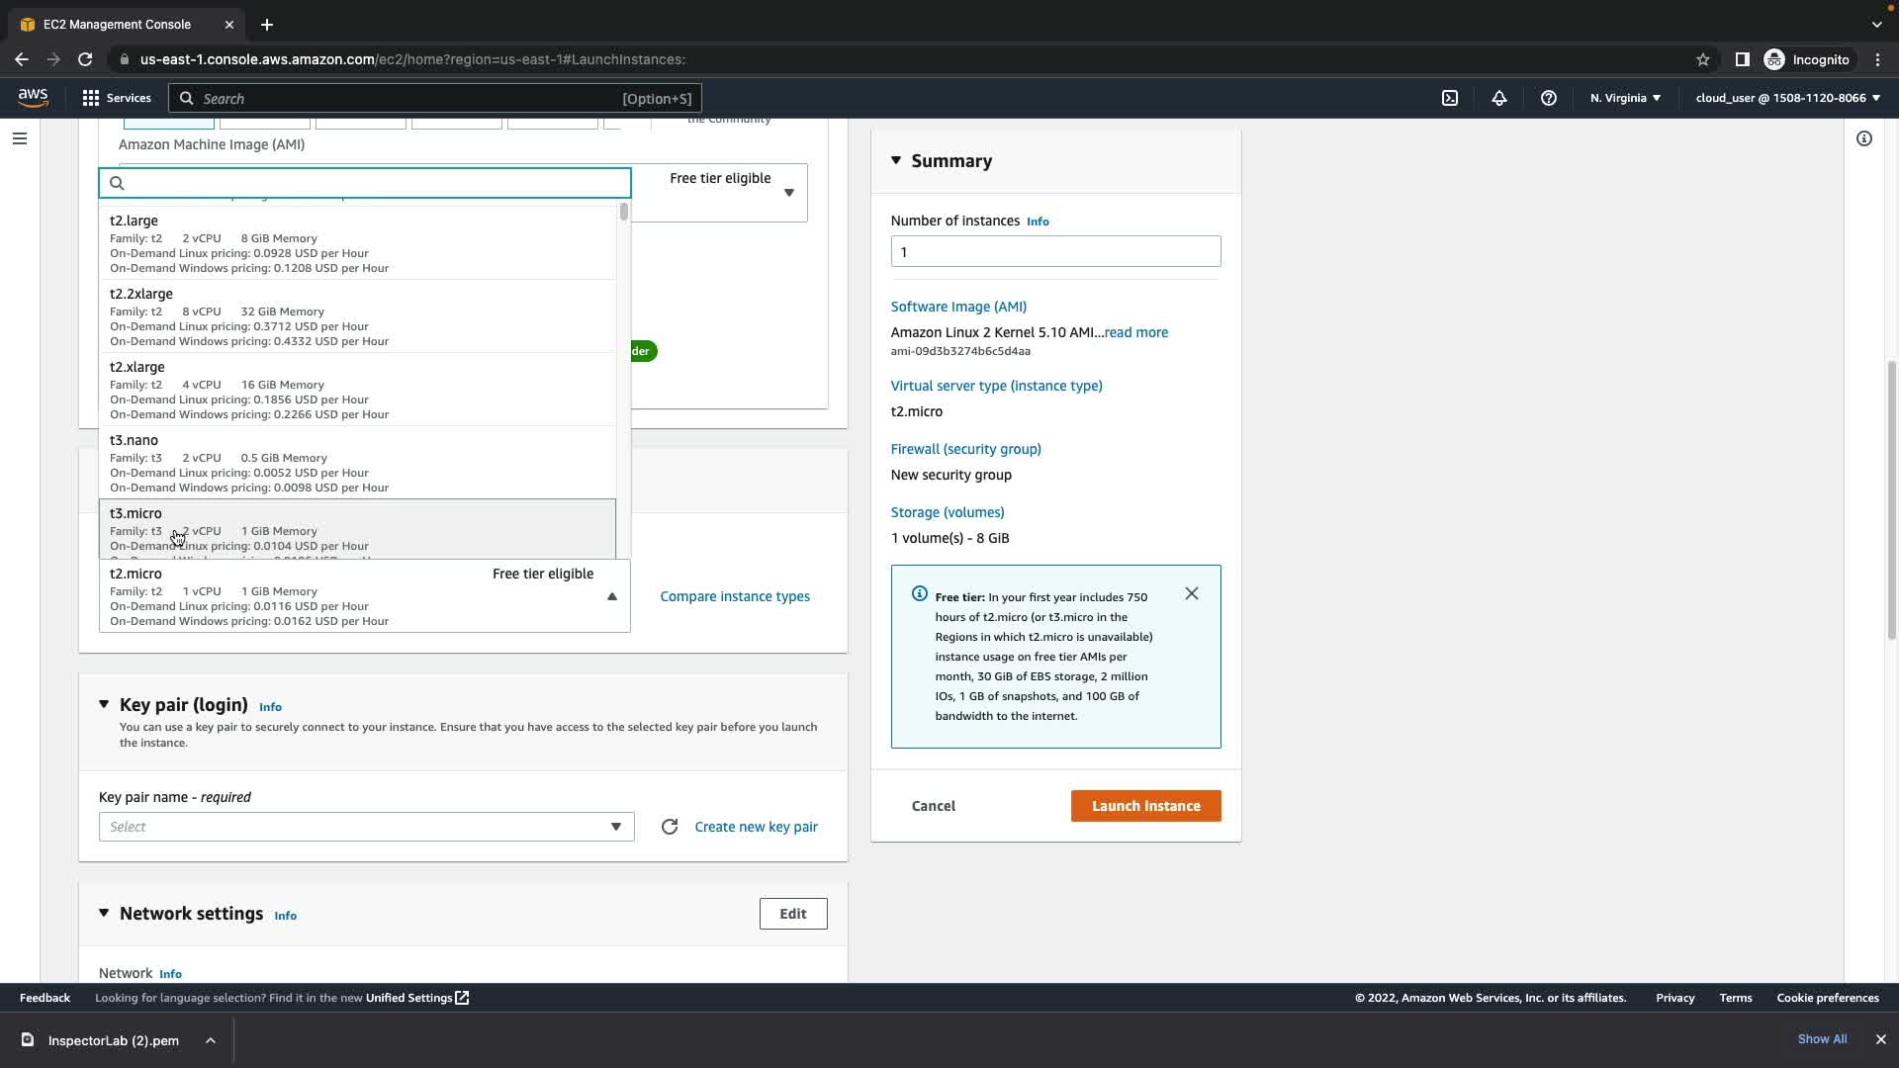
Task: Open the notifications bell
Action: tap(1499, 98)
